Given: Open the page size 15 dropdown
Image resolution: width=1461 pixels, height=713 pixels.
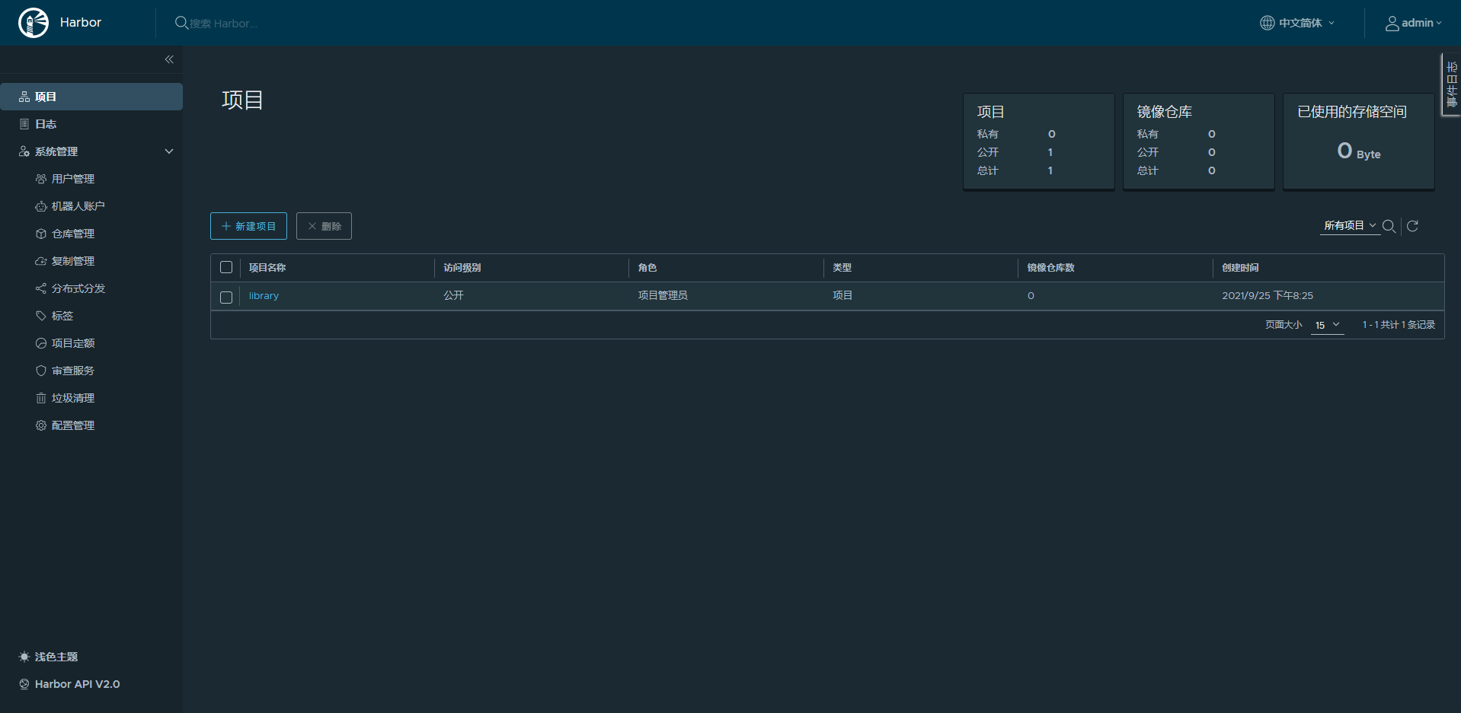Looking at the screenshot, I should point(1327,325).
